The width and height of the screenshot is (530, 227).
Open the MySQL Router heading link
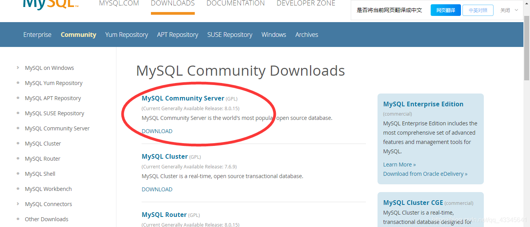164,215
